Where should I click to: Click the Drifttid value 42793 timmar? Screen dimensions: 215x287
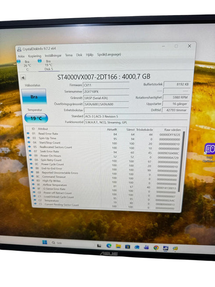click(175, 110)
